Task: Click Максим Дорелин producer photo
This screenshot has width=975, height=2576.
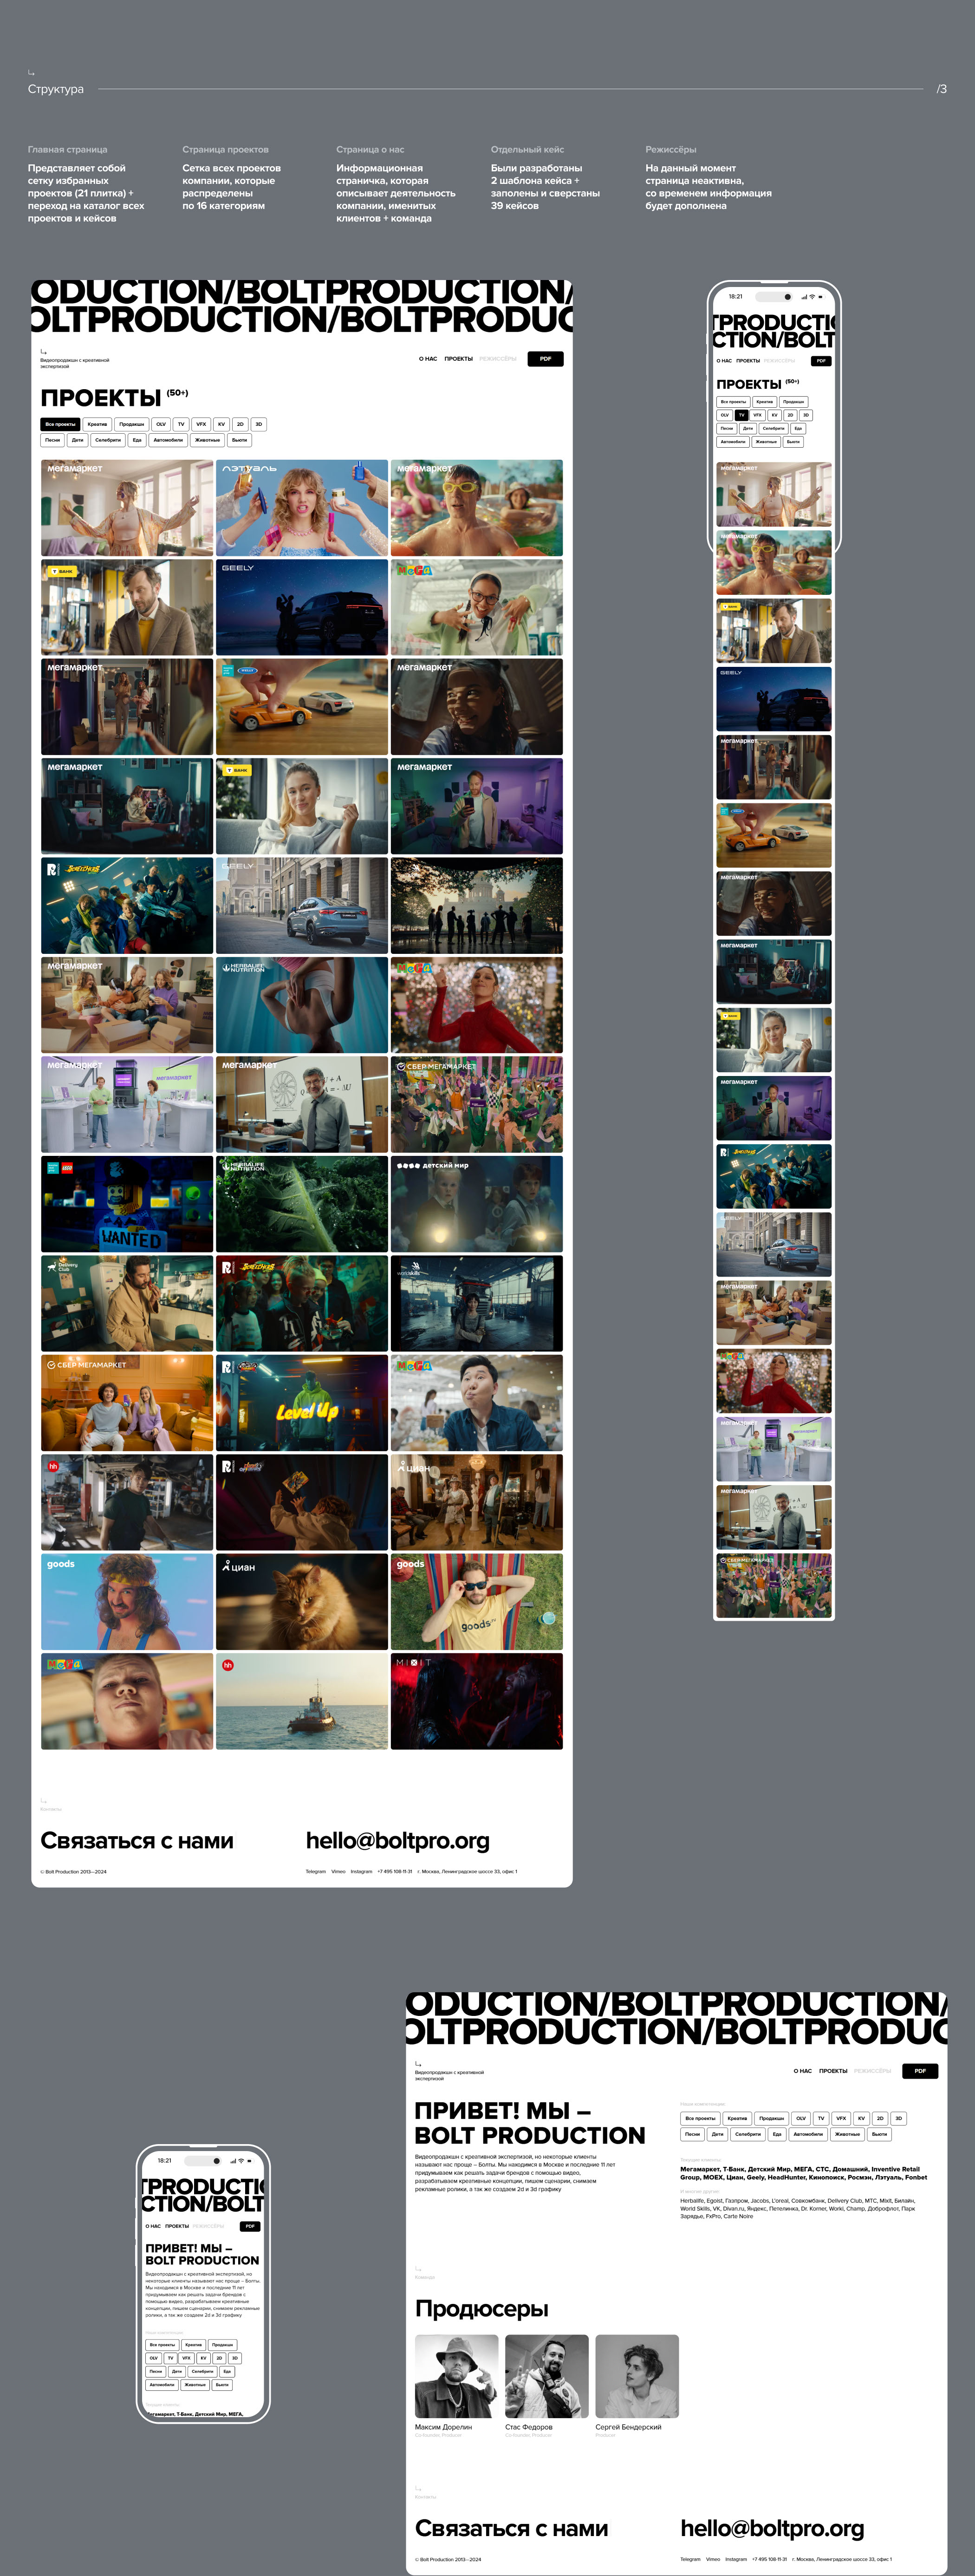Action: [456, 2377]
